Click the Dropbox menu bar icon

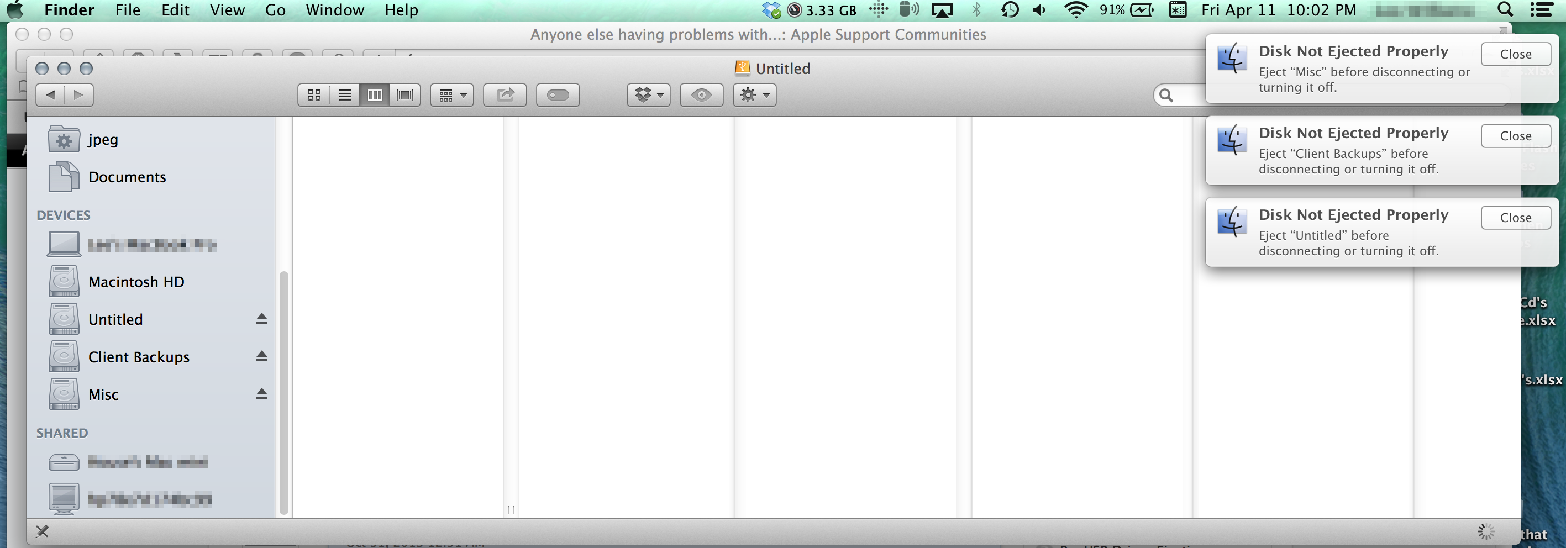pos(771,10)
